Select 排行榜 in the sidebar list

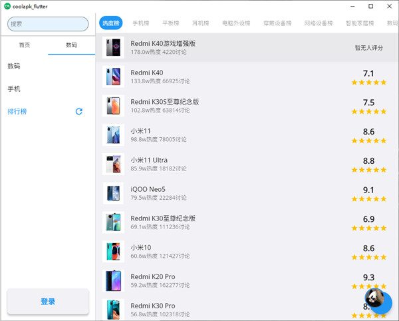point(17,111)
